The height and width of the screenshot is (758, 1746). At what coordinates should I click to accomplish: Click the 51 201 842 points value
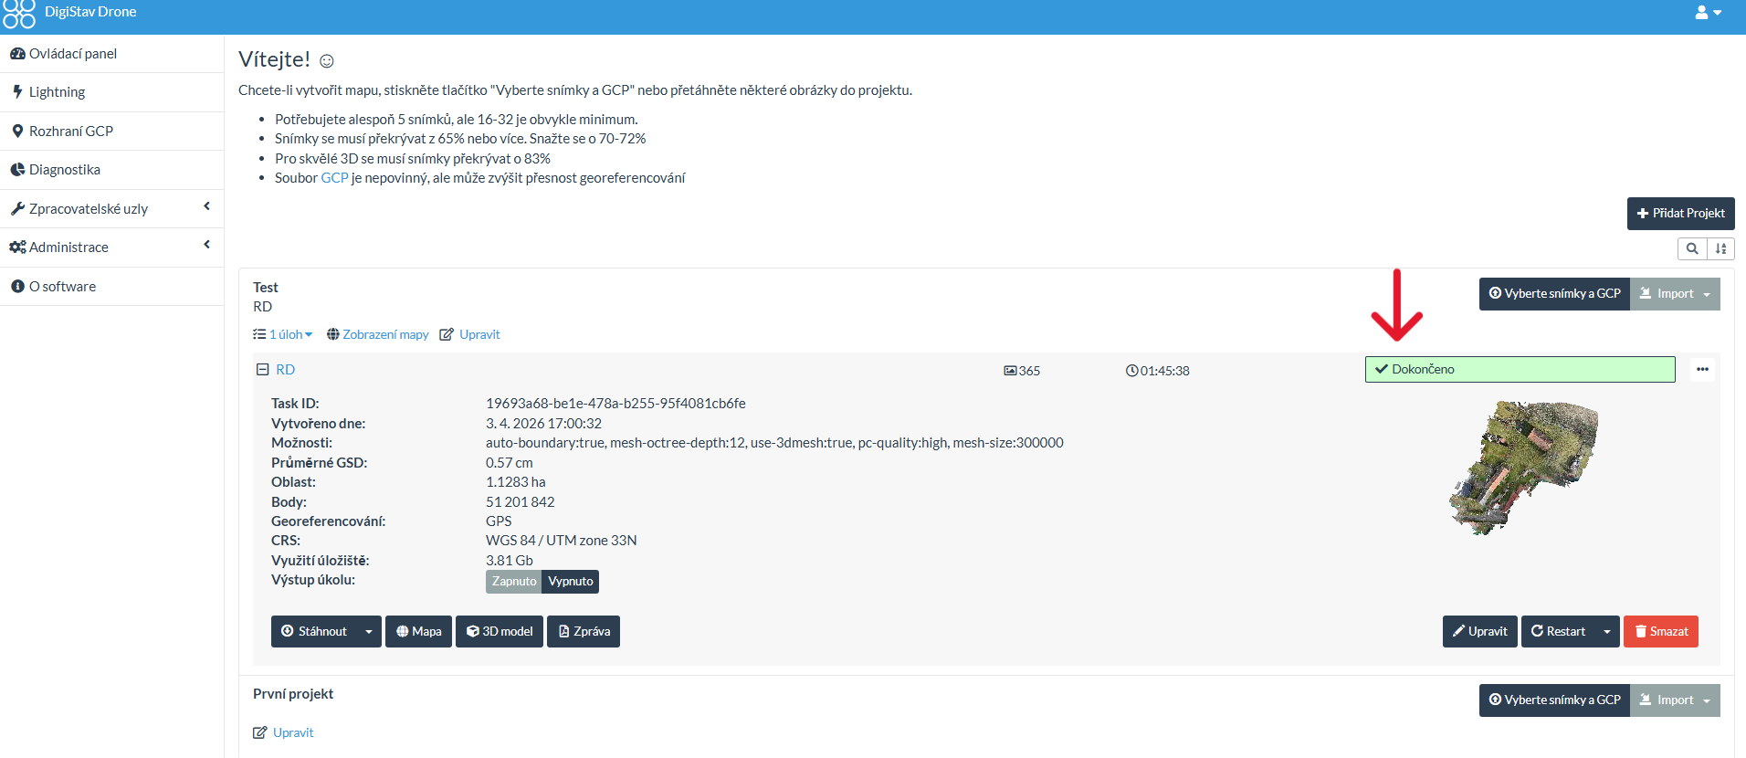click(521, 502)
